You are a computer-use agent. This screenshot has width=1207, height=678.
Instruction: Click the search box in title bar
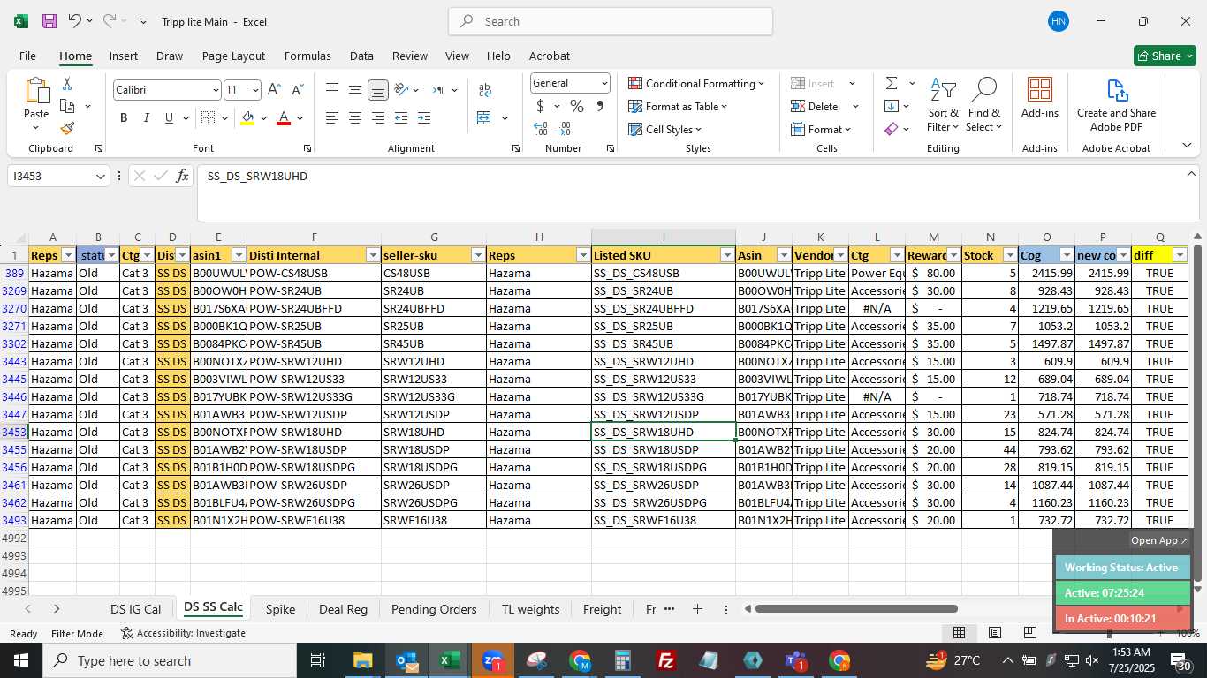(x=611, y=21)
